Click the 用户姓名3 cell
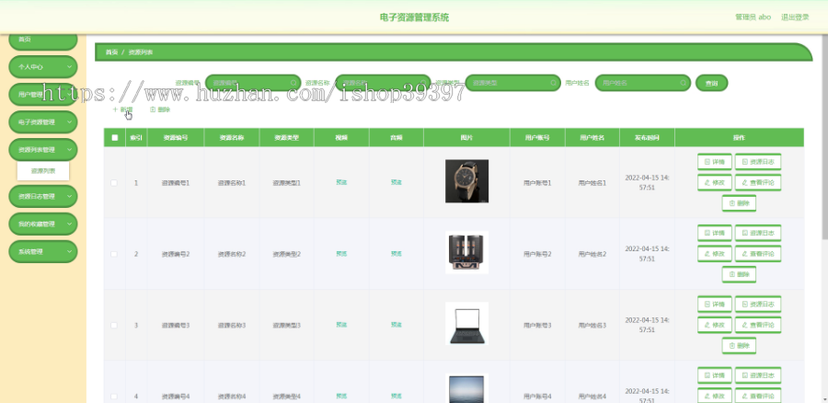 [592, 326]
